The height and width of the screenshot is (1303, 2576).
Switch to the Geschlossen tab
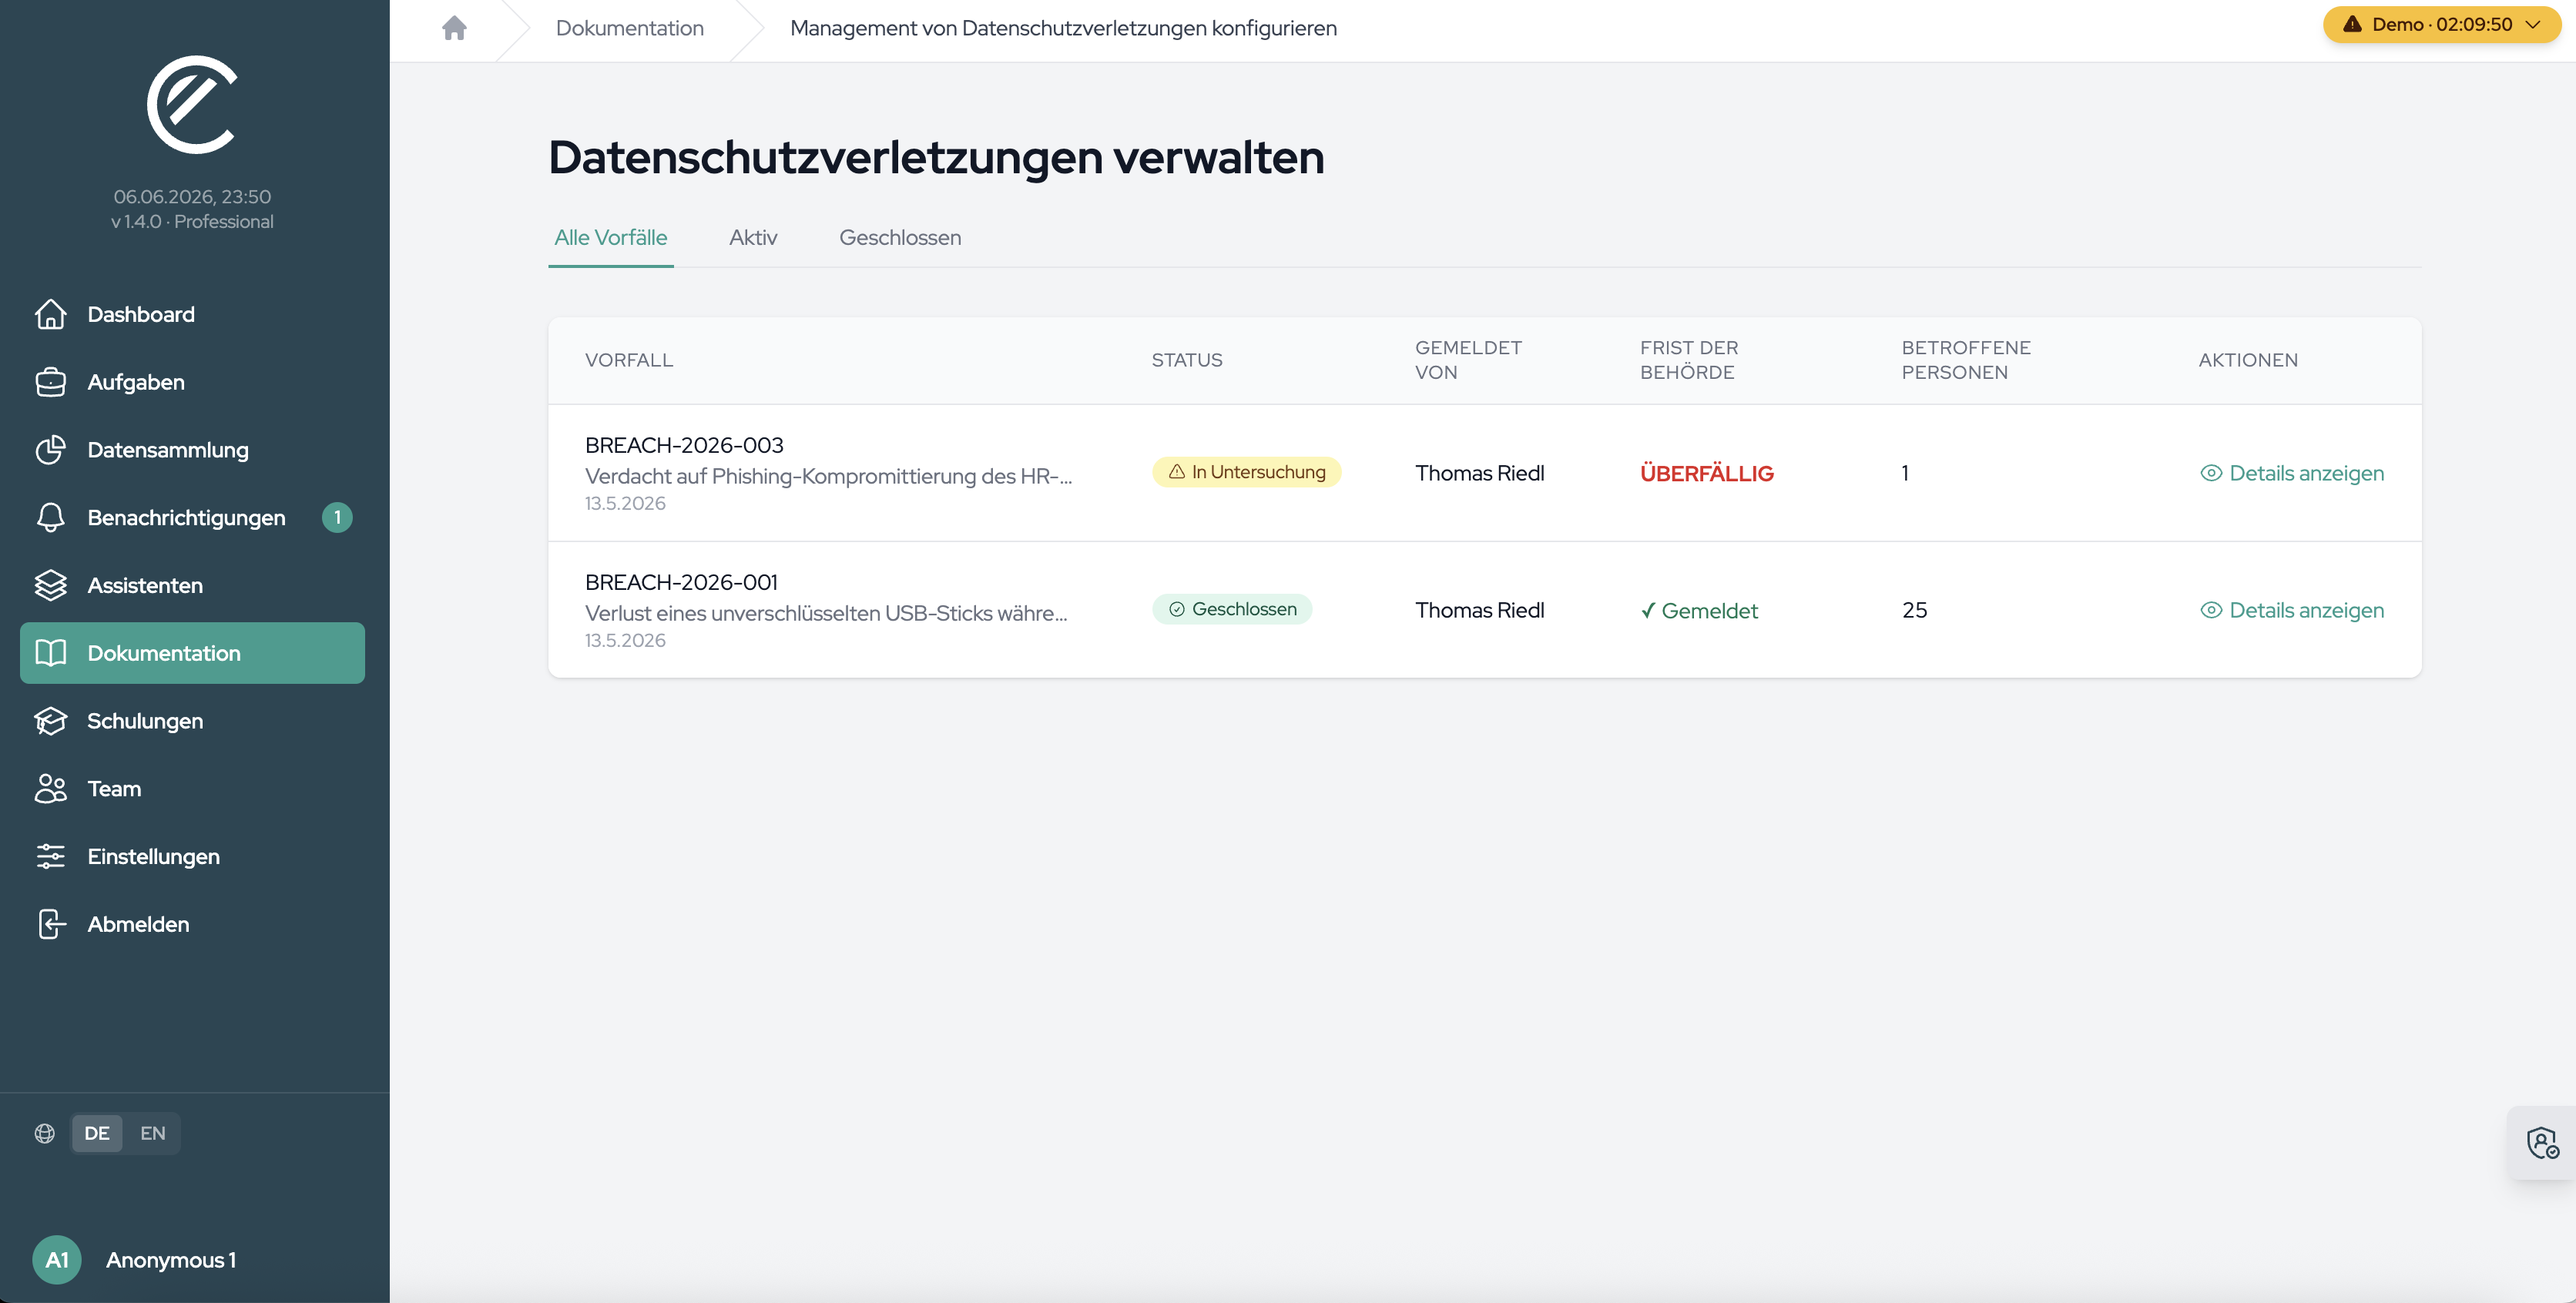coord(900,238)
